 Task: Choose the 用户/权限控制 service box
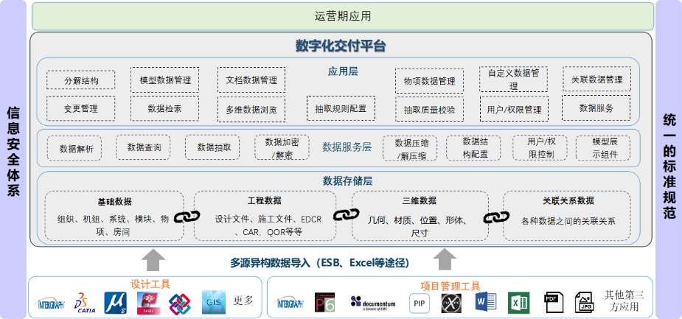pyautogui.click(x=540, y=148)
